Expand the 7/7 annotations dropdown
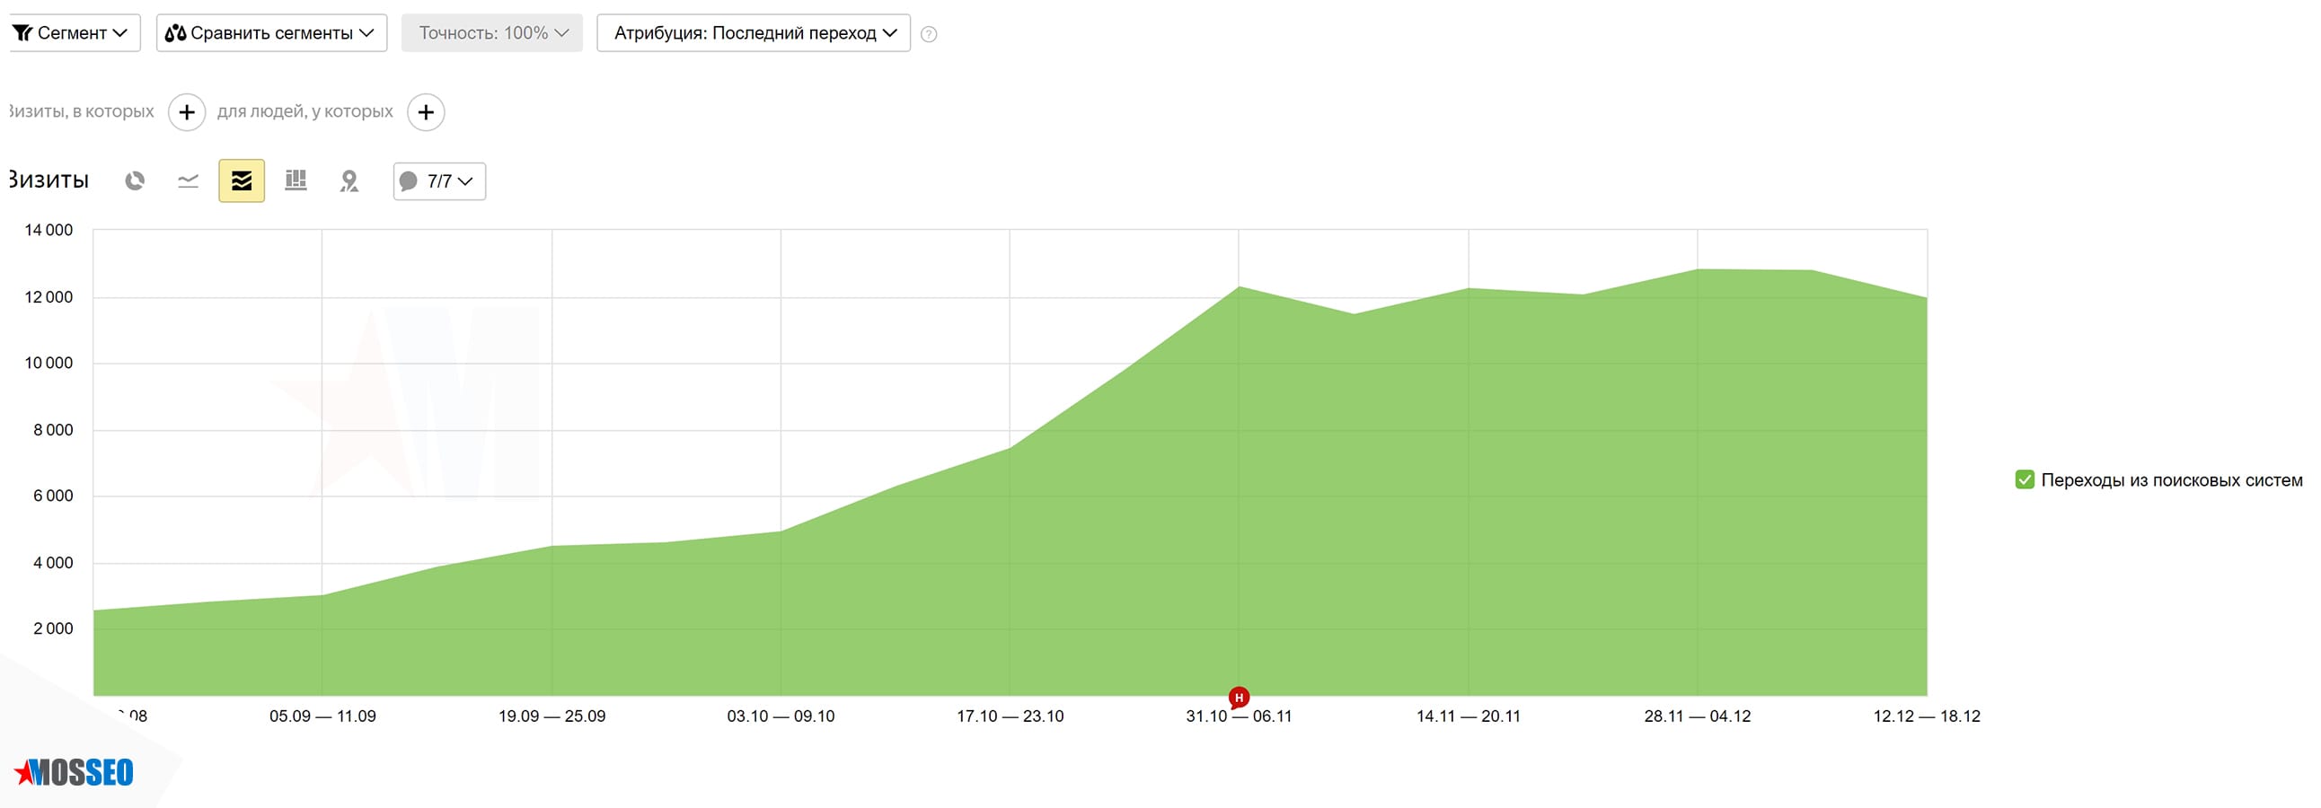Viewport: 2321px width, 808px height. click(x=440, y=181)
